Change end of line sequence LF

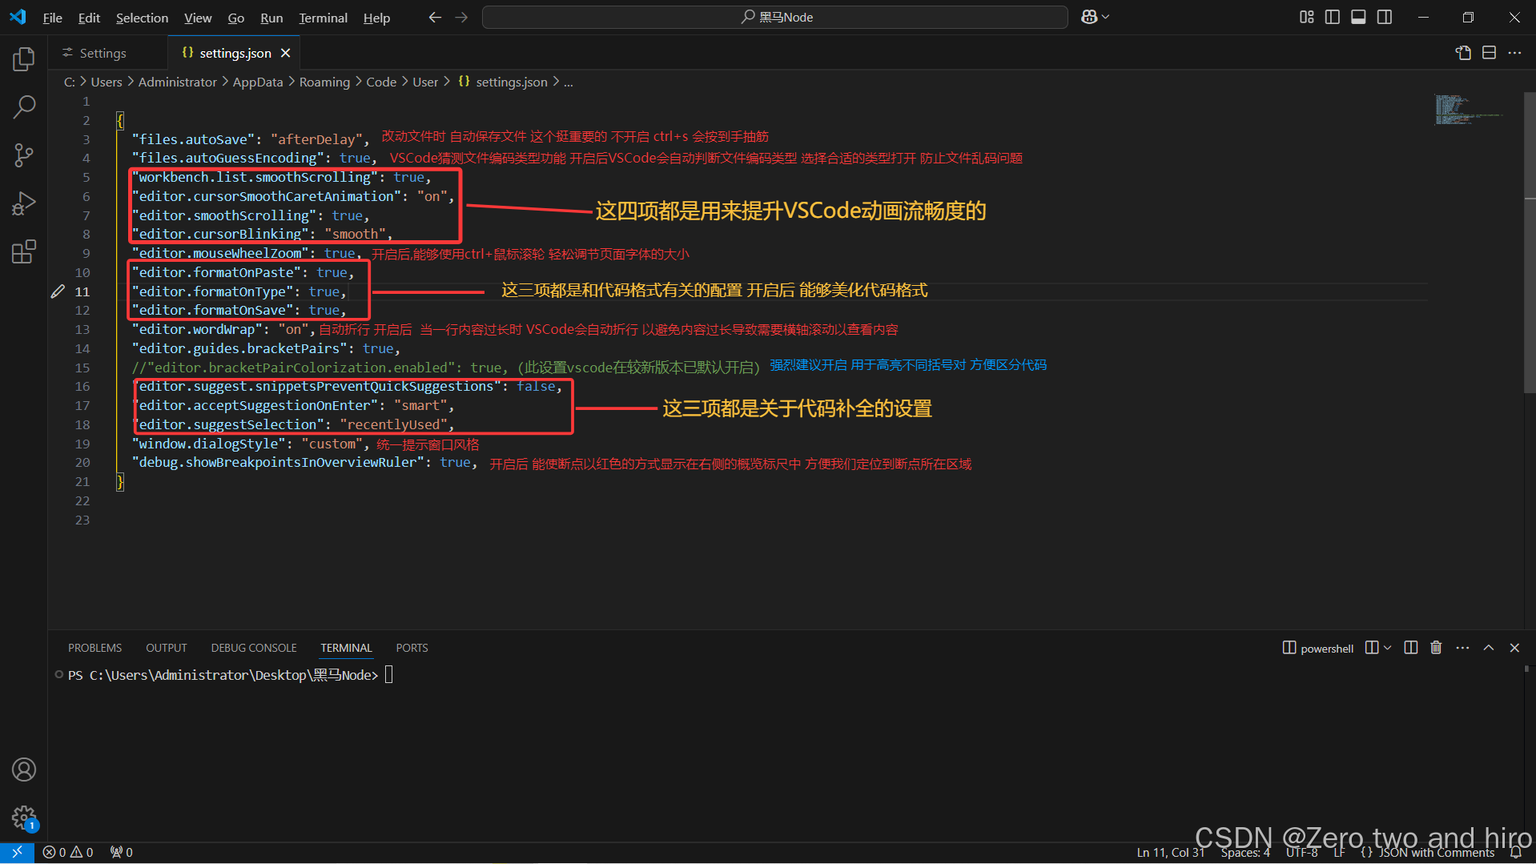click(1339, 853)
